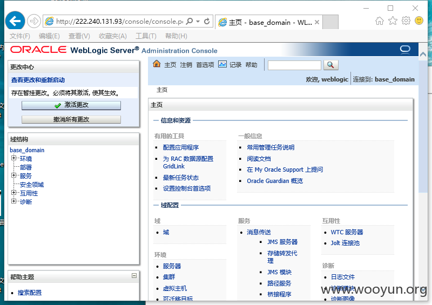432x305 pixels.
Task: Open 阅读文档 link
Action: (259, 159)
